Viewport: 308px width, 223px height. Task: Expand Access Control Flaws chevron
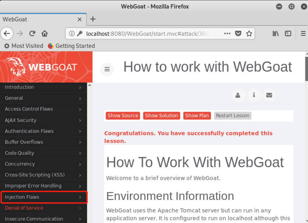click(80, 109)
